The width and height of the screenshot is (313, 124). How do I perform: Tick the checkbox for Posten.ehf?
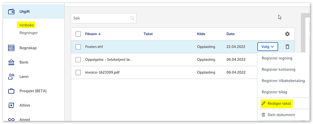78,47
